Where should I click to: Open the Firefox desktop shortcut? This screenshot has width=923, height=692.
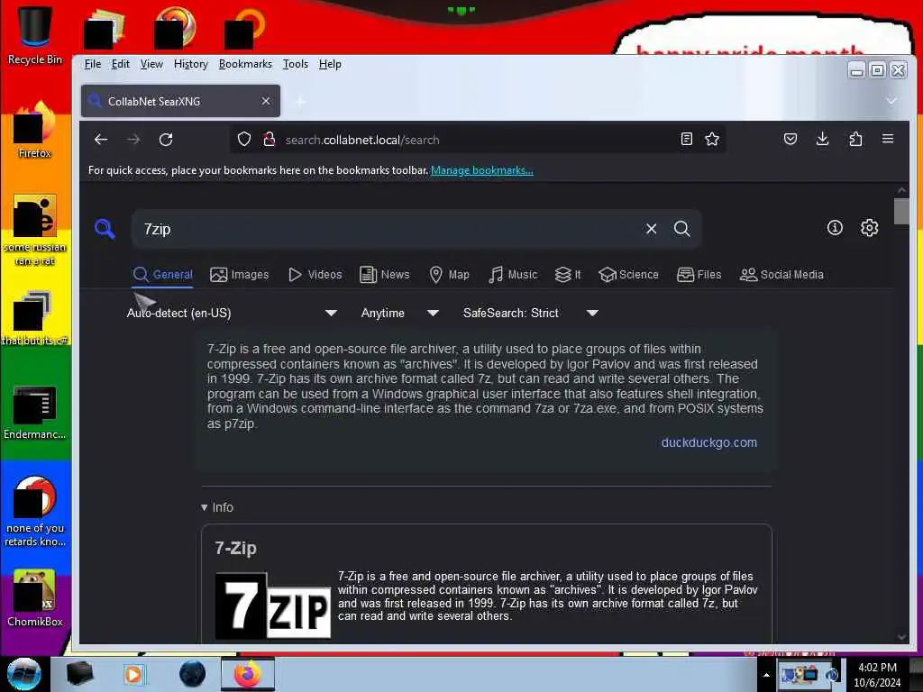(x=35, y=131)
